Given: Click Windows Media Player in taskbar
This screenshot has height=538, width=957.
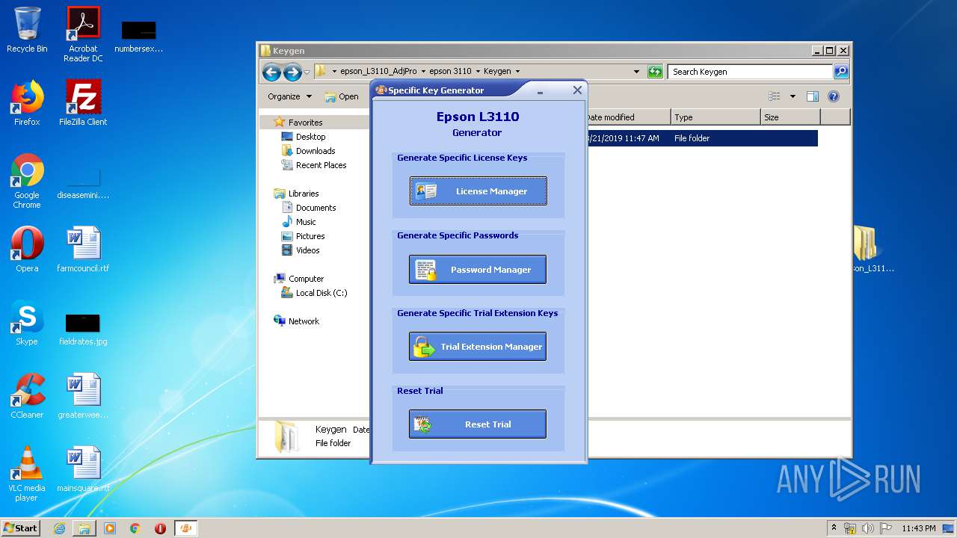Looking at the screenshot, I should point(110,528).
